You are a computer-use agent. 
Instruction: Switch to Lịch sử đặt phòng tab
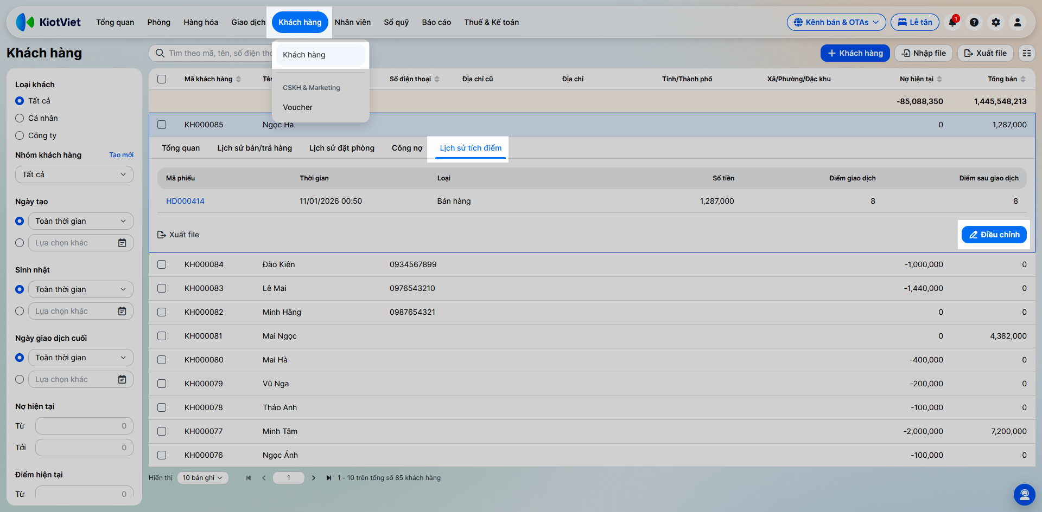click(x=342, y=148)
